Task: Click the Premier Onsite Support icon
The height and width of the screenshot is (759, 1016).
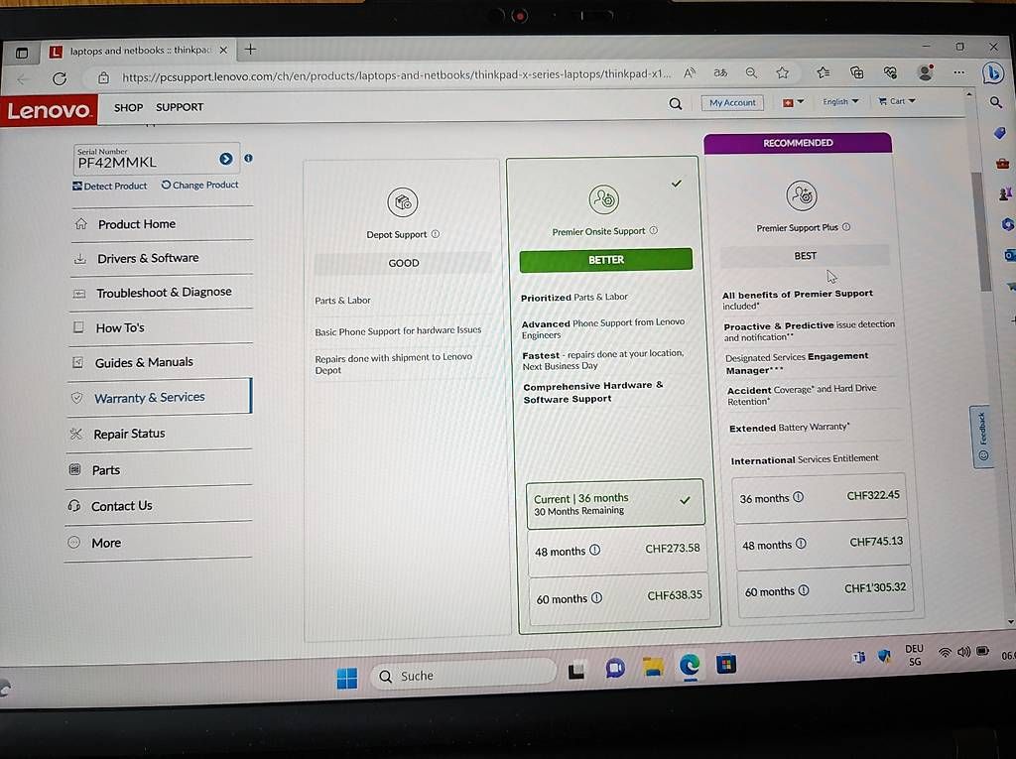Action: [603, 199]
